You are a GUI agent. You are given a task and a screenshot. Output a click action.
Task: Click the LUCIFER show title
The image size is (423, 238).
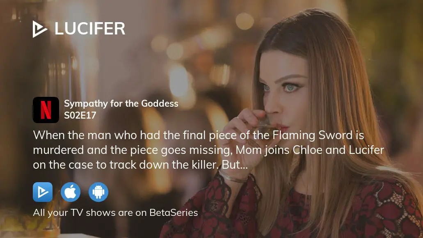[x=90, y=29]
